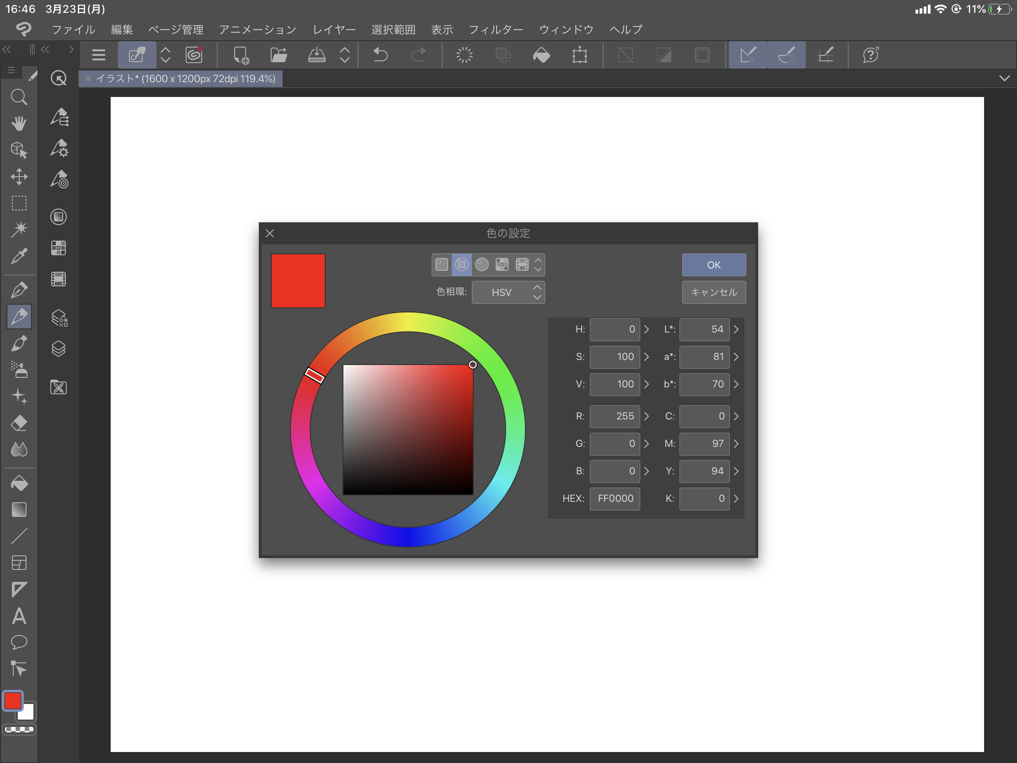Select the Auto select magic wand tool
Screen dimensions: 1017x763
click(x=19, y=229)
